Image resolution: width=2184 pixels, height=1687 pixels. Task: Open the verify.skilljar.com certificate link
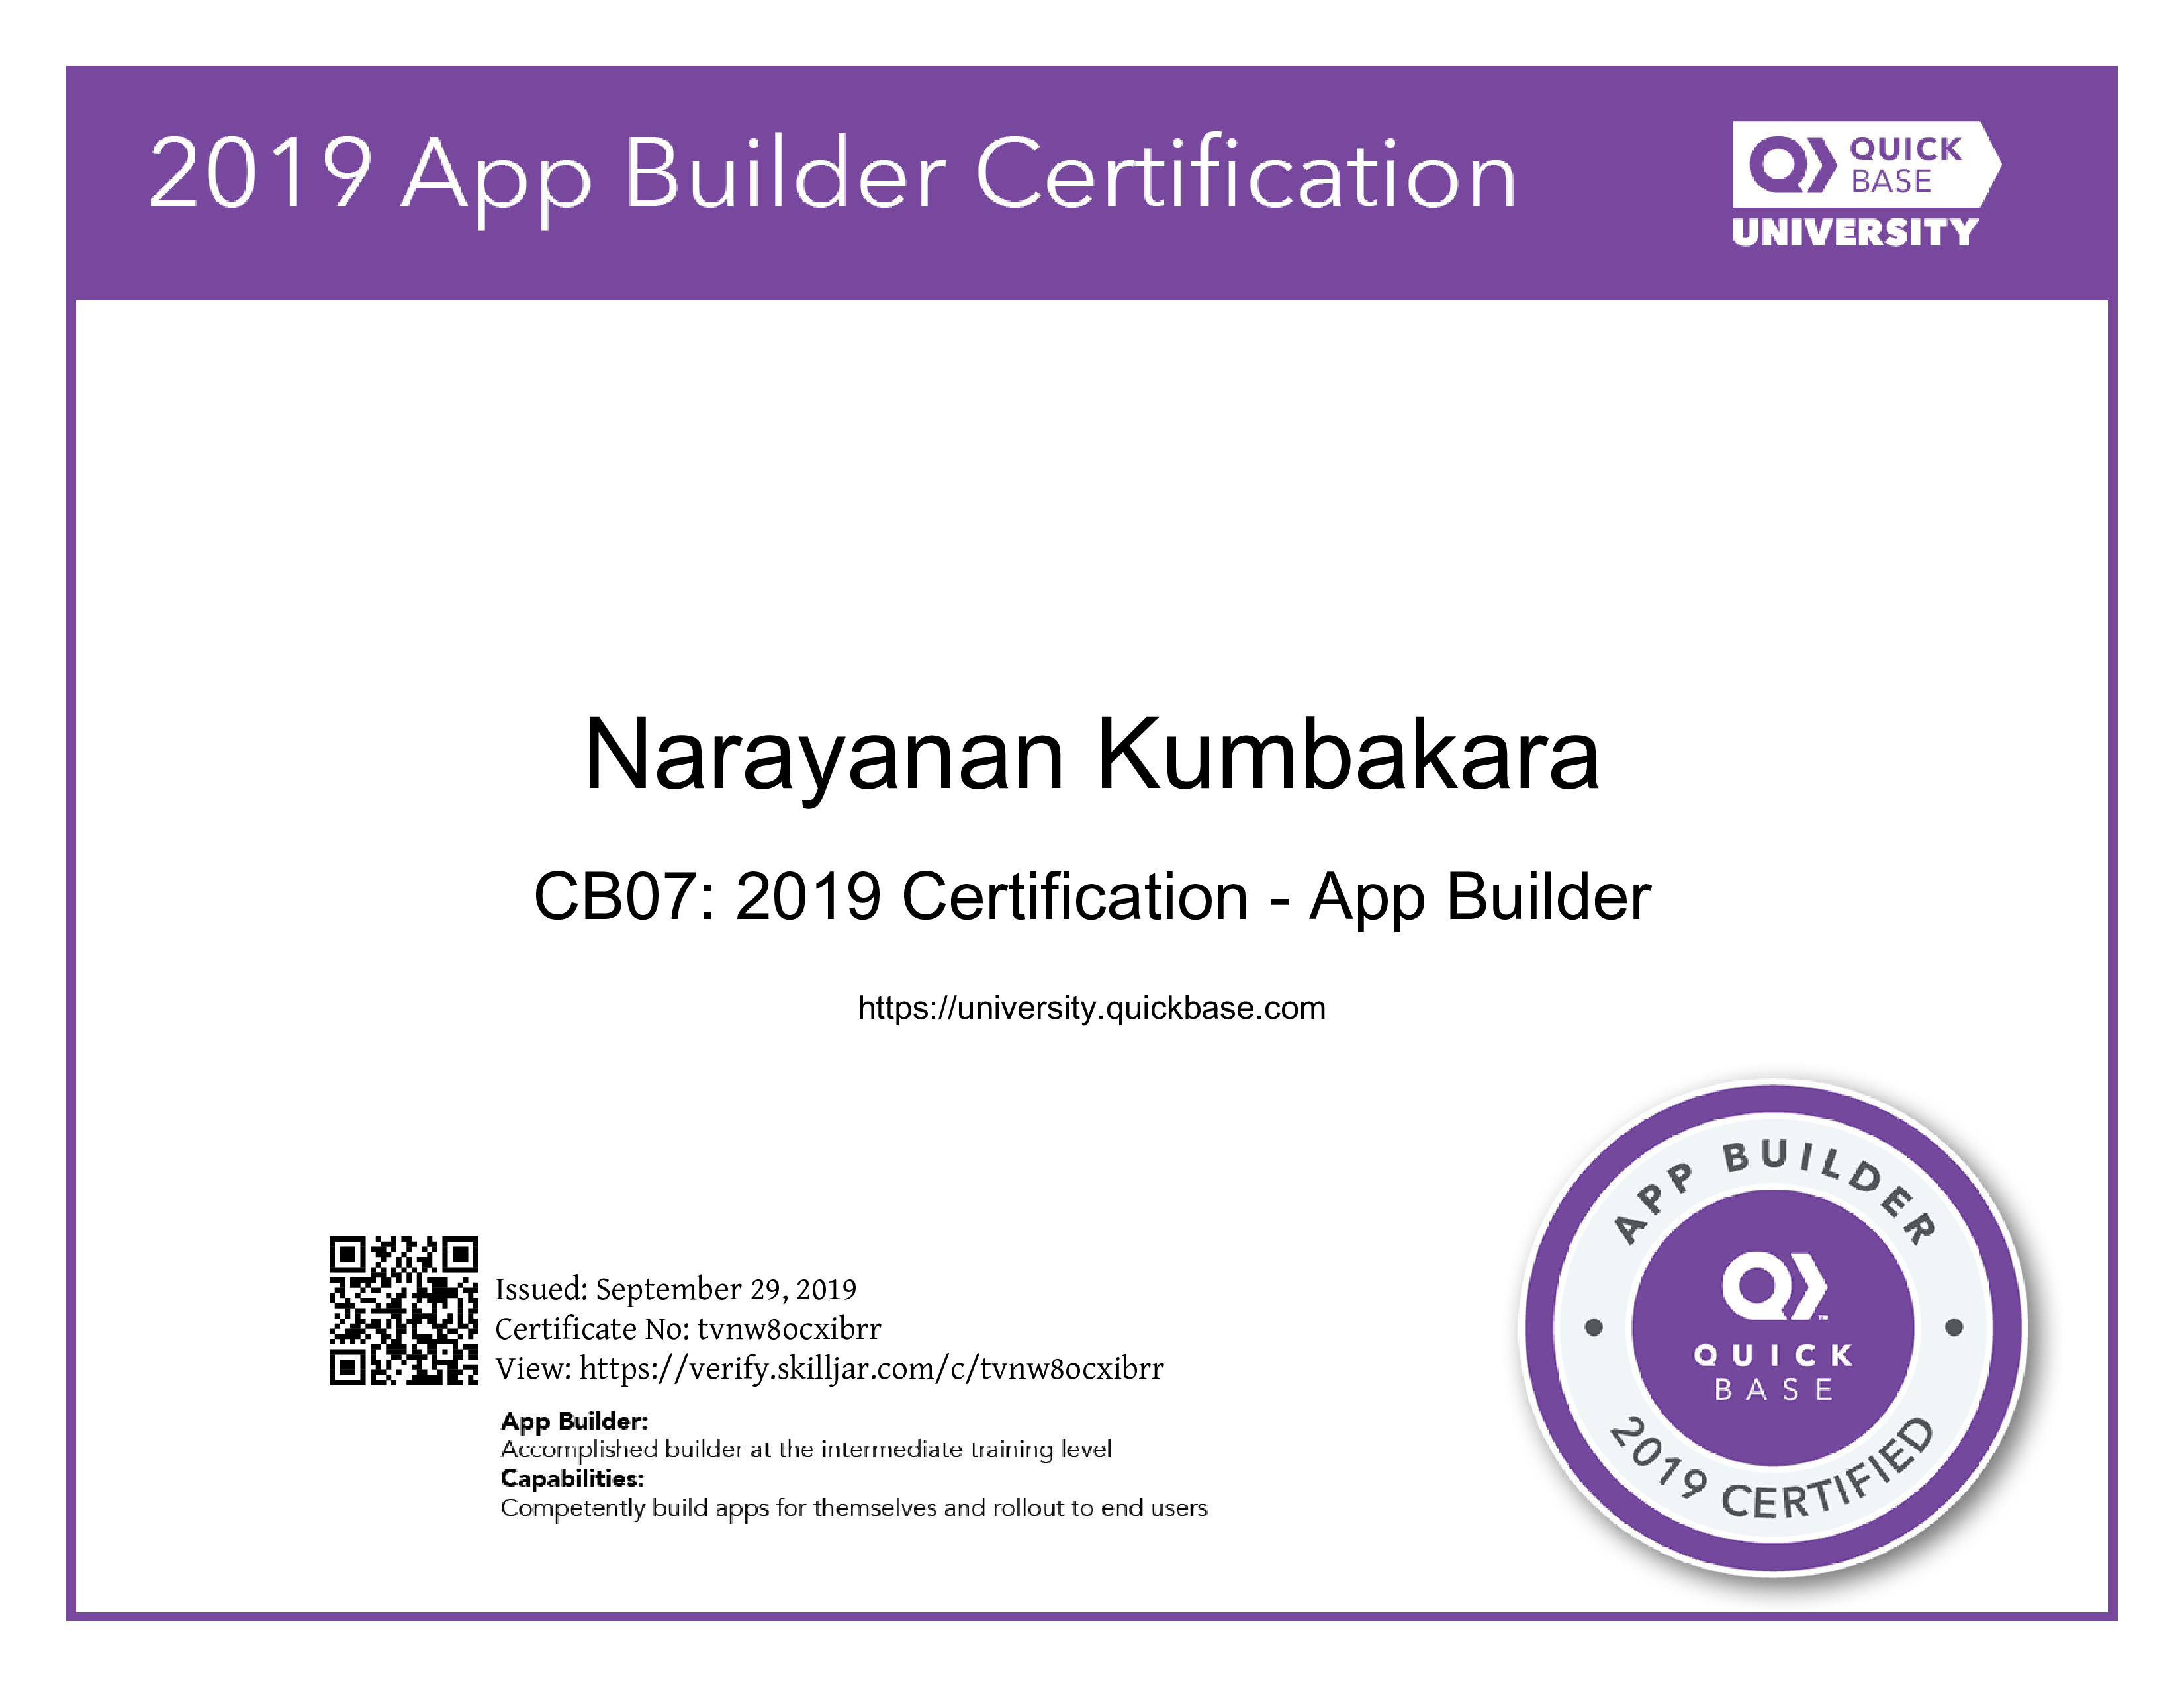[x=871, y=1368]
